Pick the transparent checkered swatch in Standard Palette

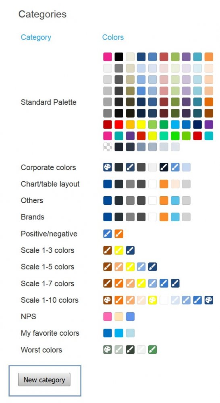click(x=108, y=147)
